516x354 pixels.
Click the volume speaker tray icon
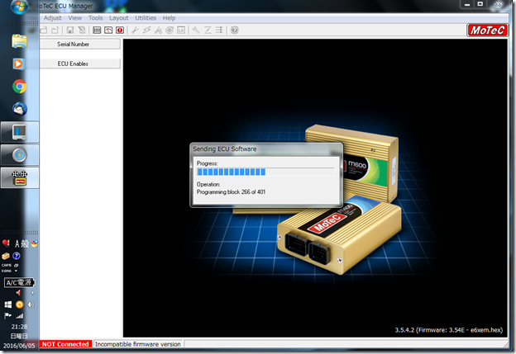click(x=31, y=304)
